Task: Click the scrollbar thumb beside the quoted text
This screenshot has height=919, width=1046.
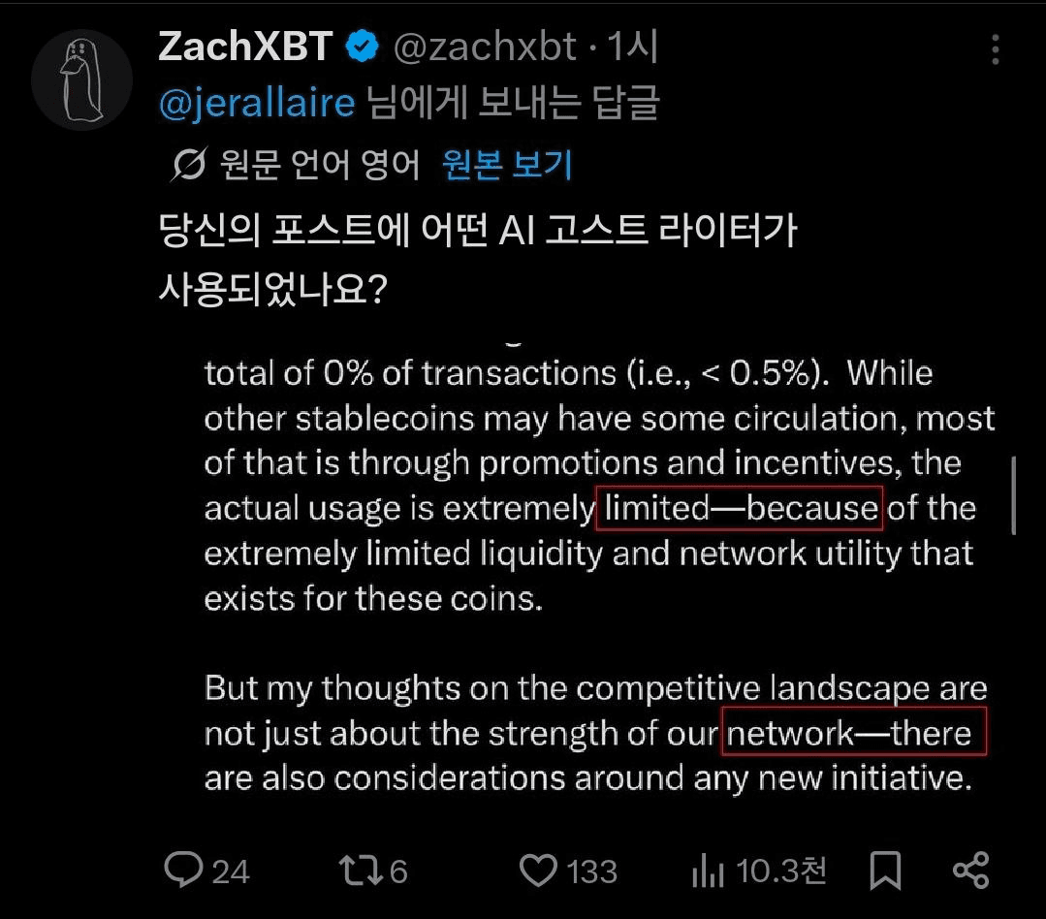Action: [1014, 494]
